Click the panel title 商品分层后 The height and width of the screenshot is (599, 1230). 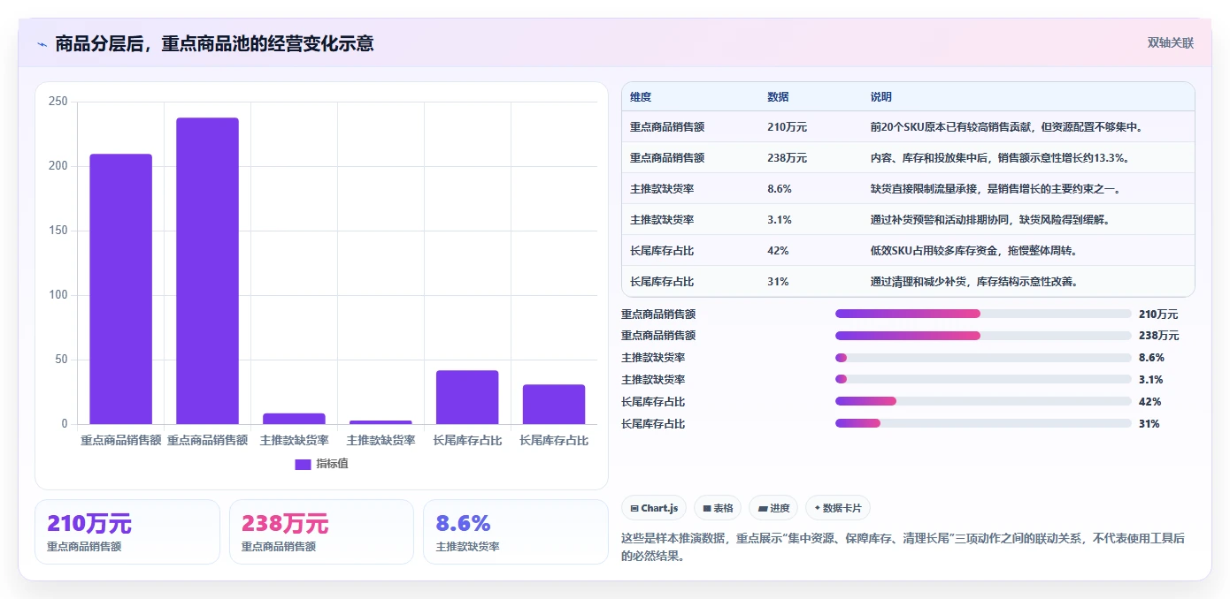(x=214, y=43)
